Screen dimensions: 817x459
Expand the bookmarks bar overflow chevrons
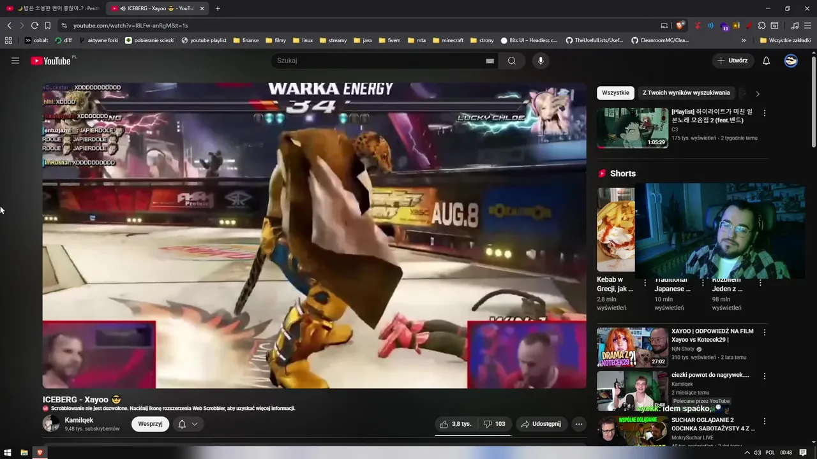coord(744,40)
